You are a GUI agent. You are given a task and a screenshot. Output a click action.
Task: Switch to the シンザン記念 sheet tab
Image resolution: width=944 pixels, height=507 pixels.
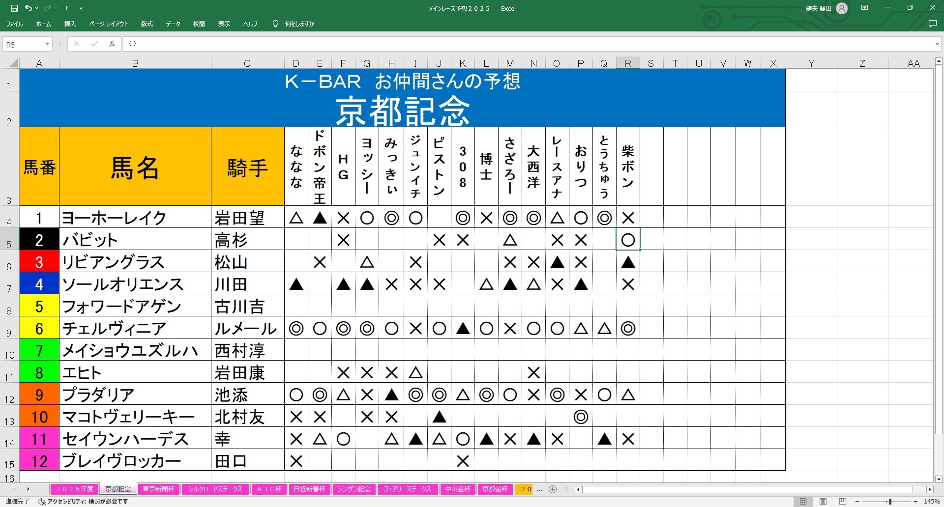[x=354, y=489]
